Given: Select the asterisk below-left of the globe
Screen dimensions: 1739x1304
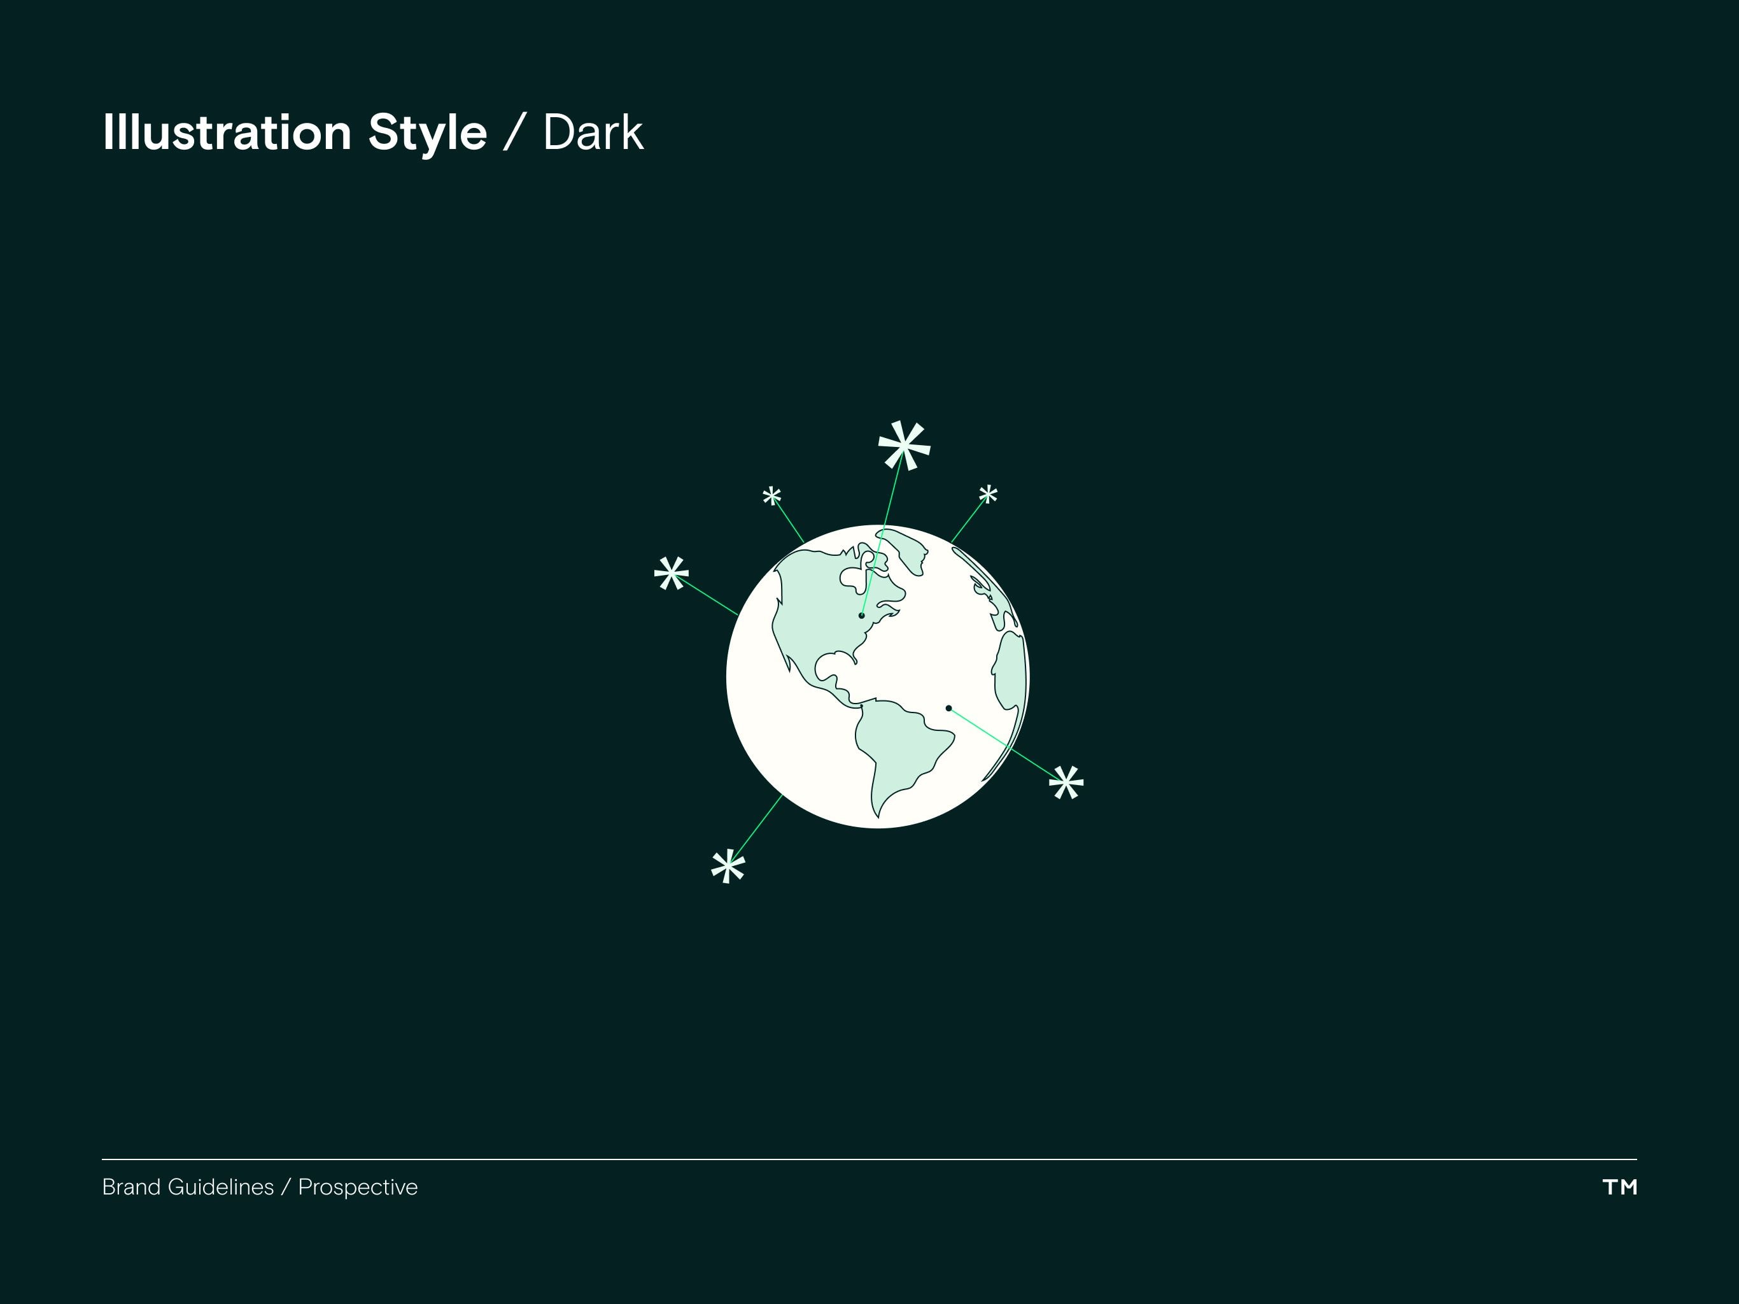Looking at the screenshot, I should [x=728, y=867].
